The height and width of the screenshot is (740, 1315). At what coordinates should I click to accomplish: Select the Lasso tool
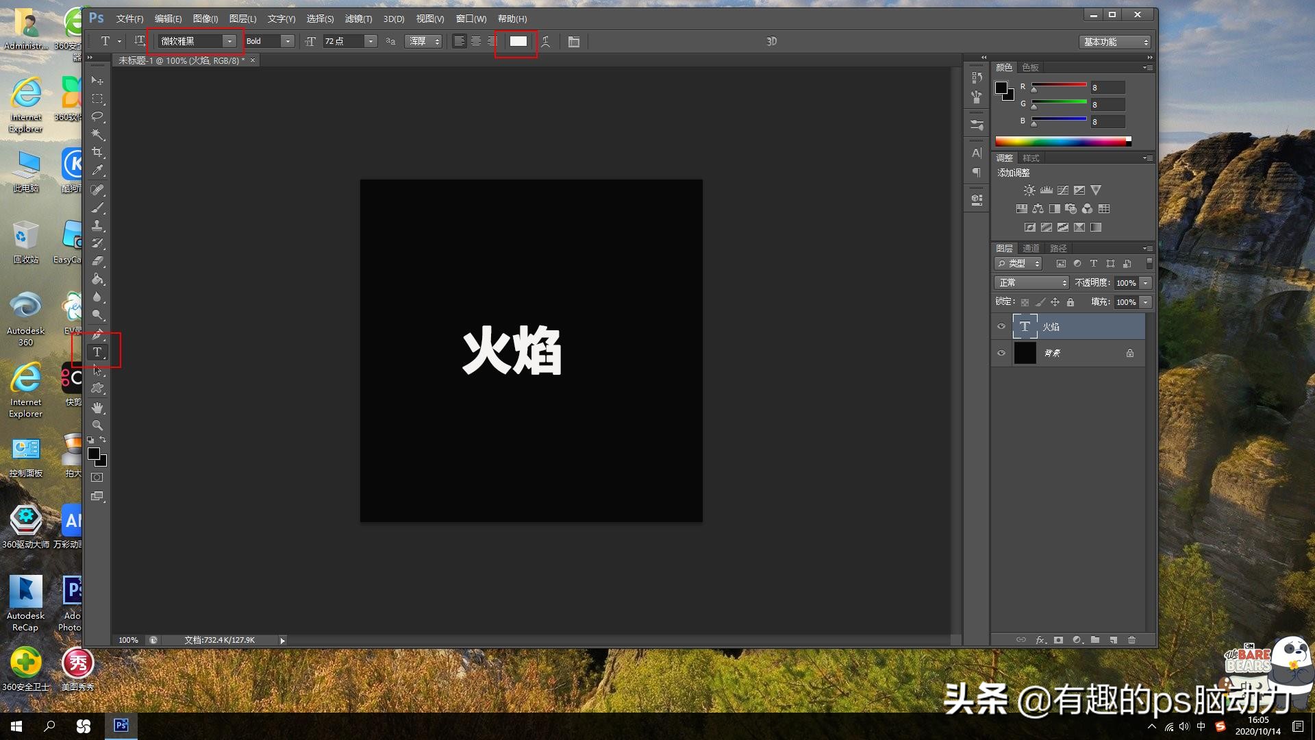tap(97, 116)
